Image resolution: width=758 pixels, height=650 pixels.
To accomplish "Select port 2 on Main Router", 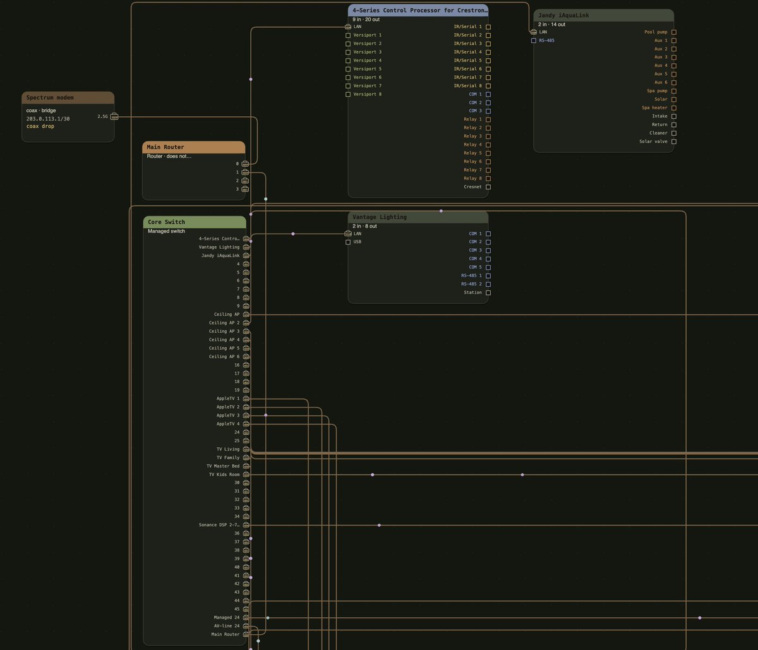I will click(246, 181).
